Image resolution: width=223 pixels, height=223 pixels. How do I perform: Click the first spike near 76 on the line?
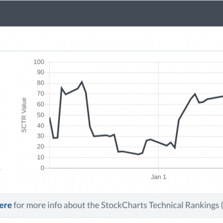61,88
